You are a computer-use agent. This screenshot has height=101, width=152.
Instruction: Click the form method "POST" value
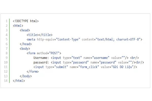(55, 53)
